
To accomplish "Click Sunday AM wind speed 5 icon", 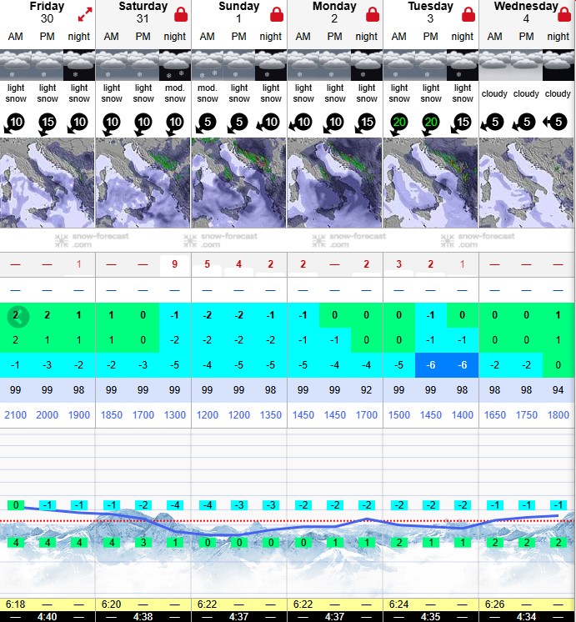I will (206, 123).
